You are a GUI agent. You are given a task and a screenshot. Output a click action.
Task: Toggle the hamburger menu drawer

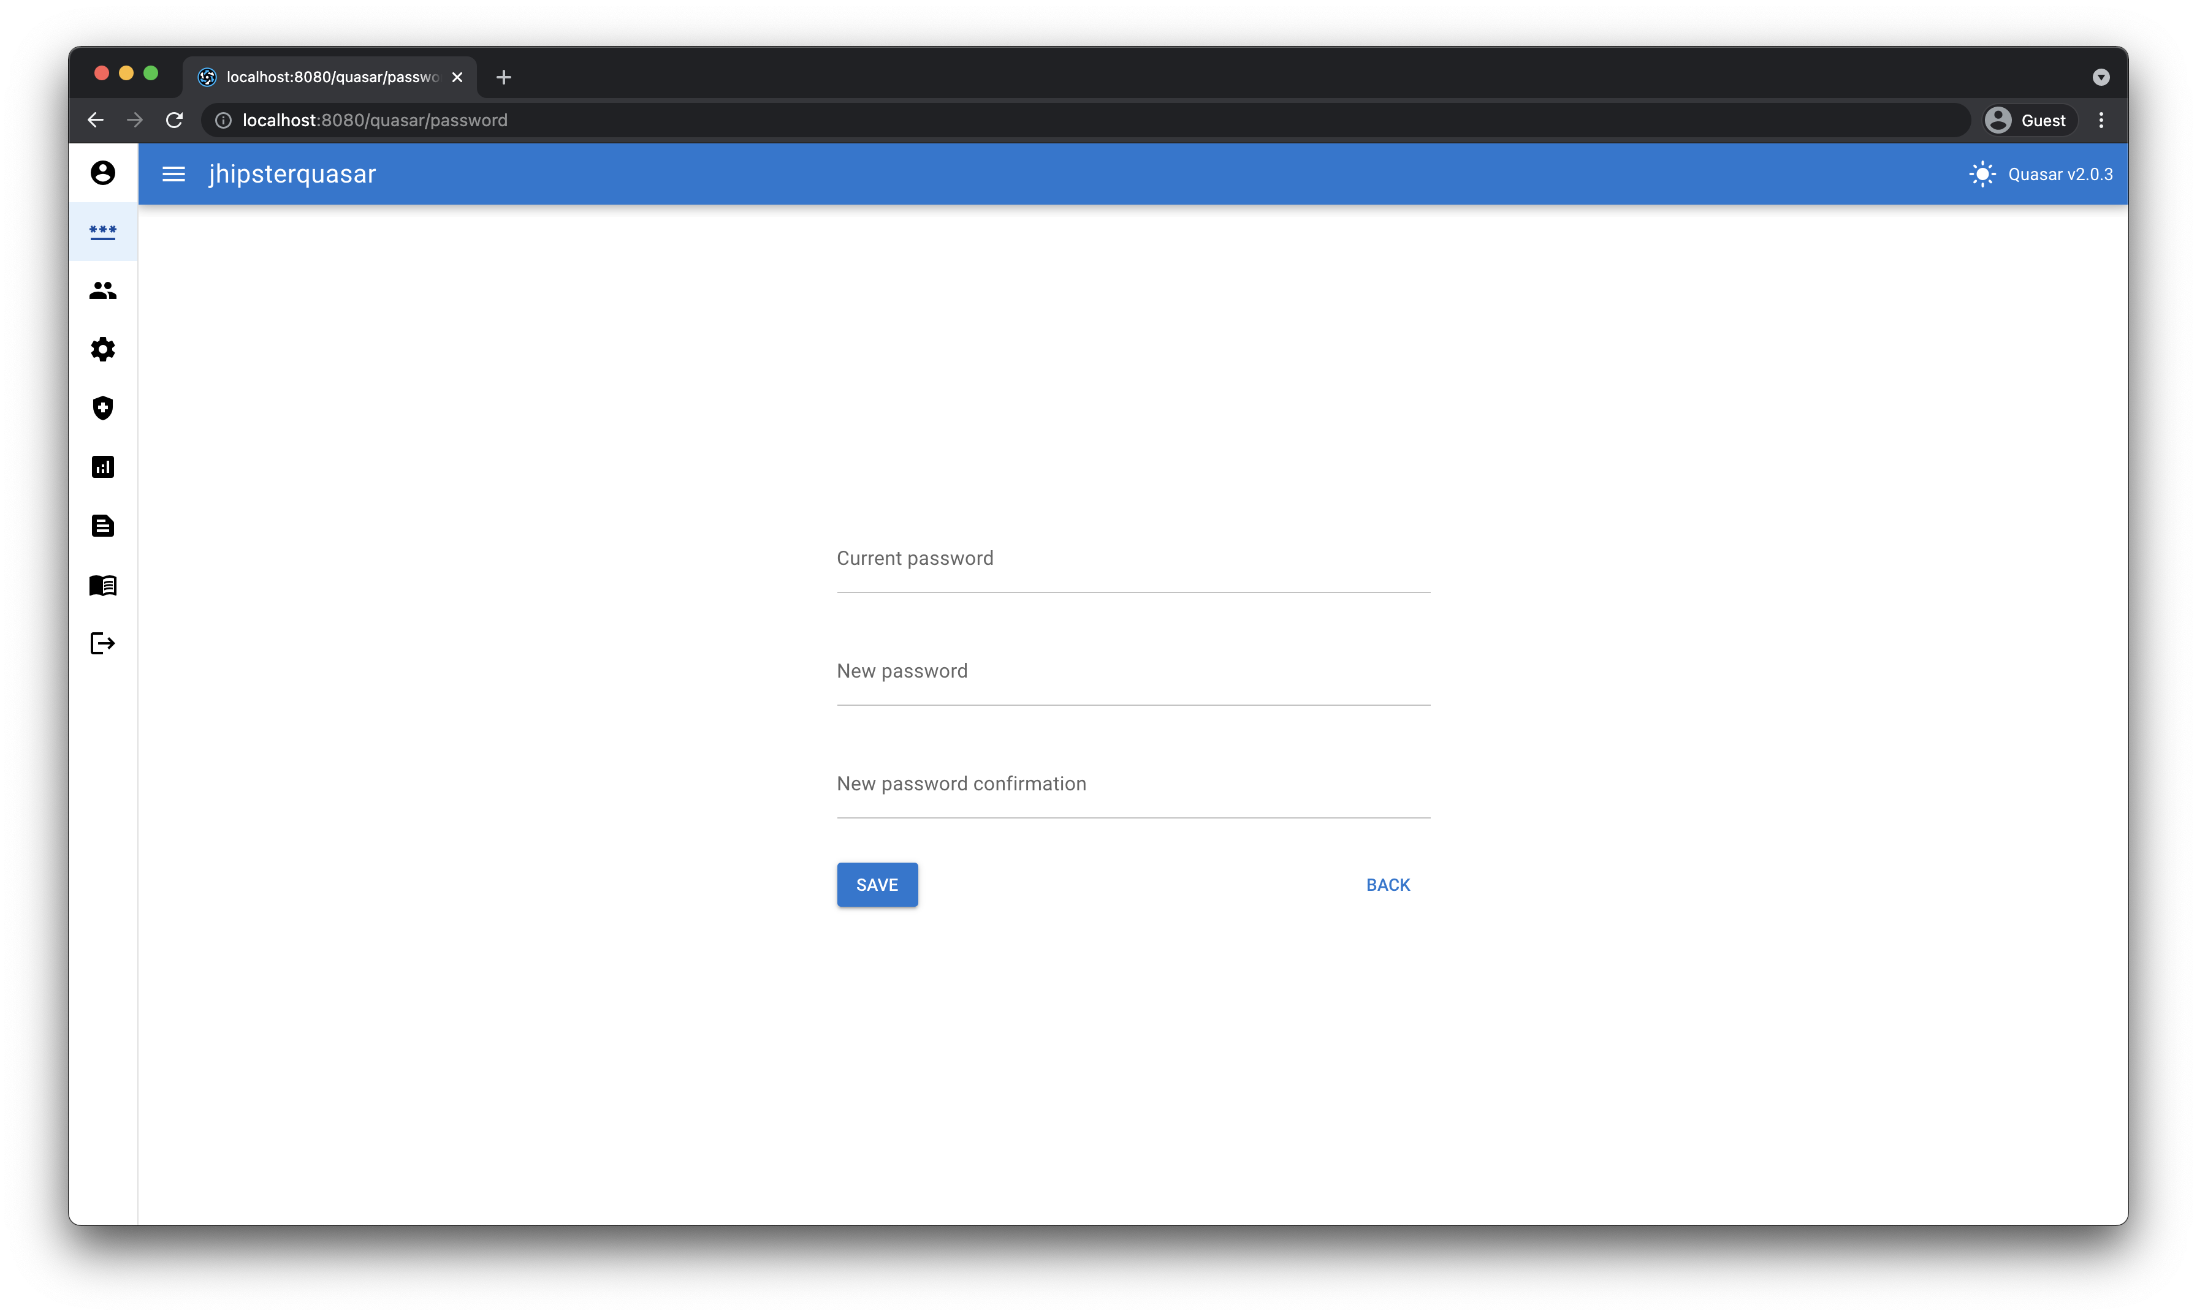point(174,174)
